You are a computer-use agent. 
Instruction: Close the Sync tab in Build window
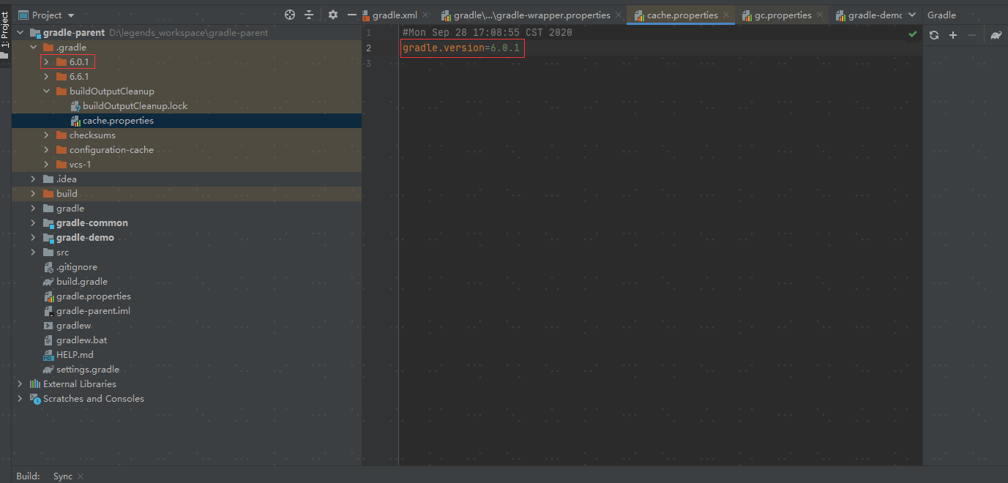click(80, 476)
